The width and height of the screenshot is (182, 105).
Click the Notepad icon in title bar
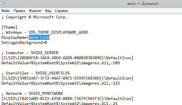click(x=2, y=3)
